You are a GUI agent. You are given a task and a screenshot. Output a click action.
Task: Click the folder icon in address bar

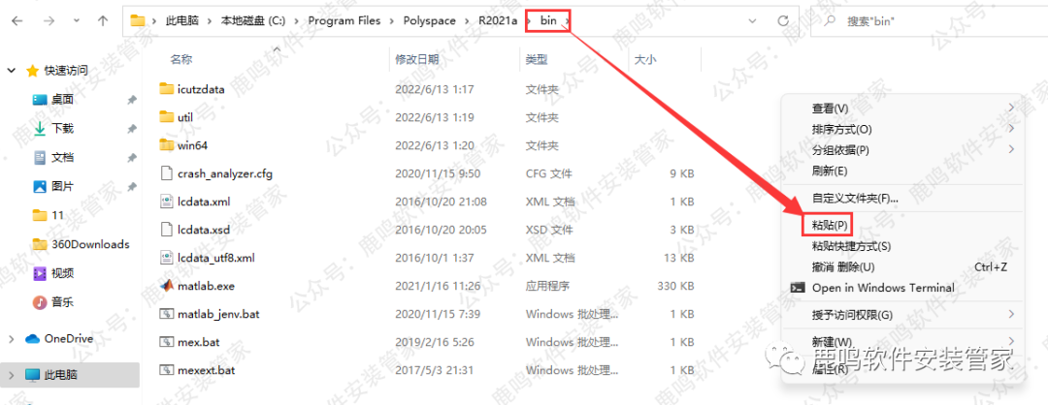[x=138, y=20]
